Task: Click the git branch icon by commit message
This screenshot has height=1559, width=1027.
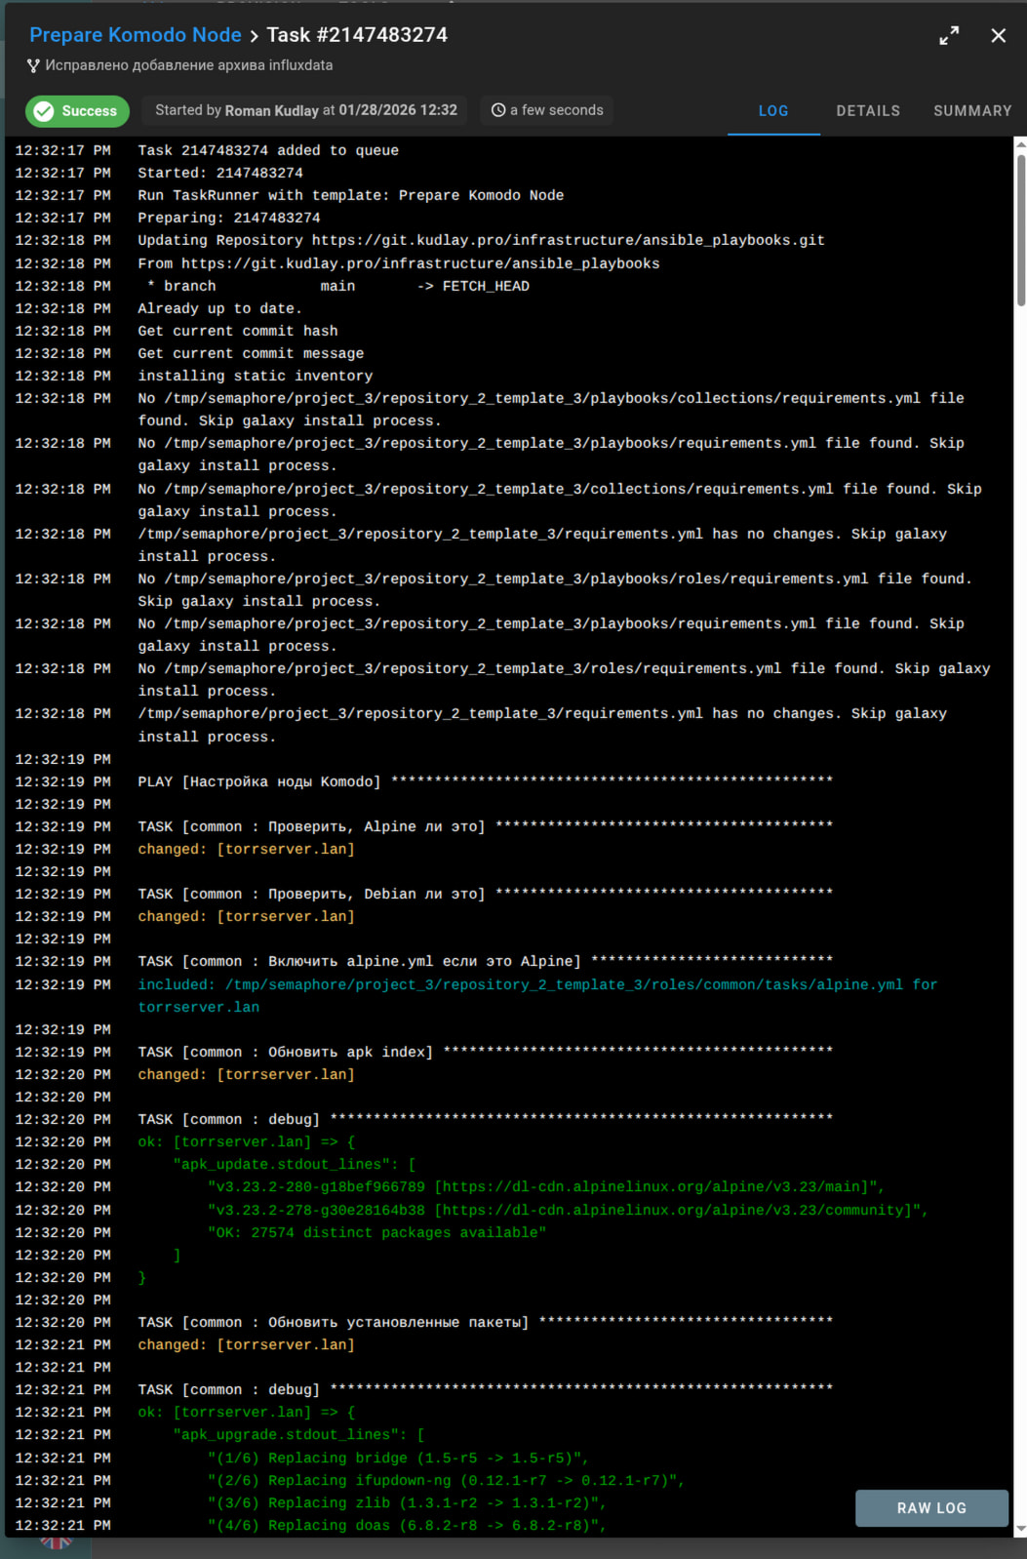Action: pos(34,65)
